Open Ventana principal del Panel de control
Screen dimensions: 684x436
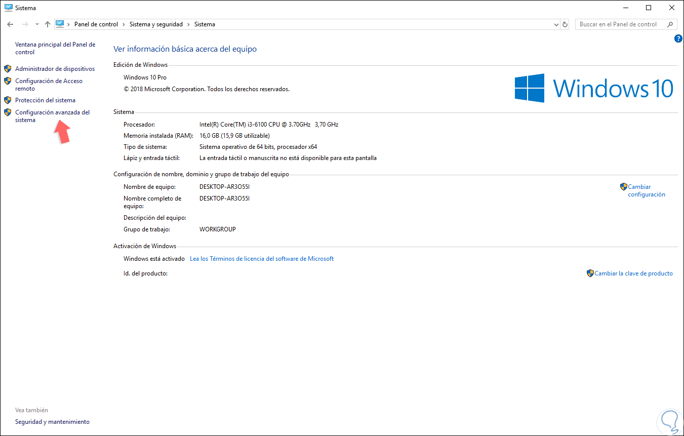tap(55, 48)
